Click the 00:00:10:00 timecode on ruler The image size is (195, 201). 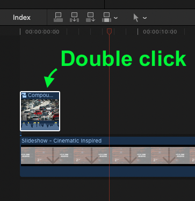160,32
